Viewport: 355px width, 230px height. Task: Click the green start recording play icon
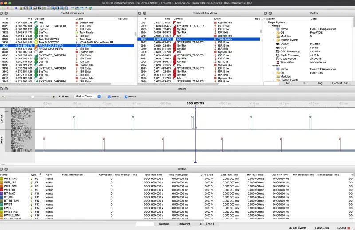(x=3, y=8)
